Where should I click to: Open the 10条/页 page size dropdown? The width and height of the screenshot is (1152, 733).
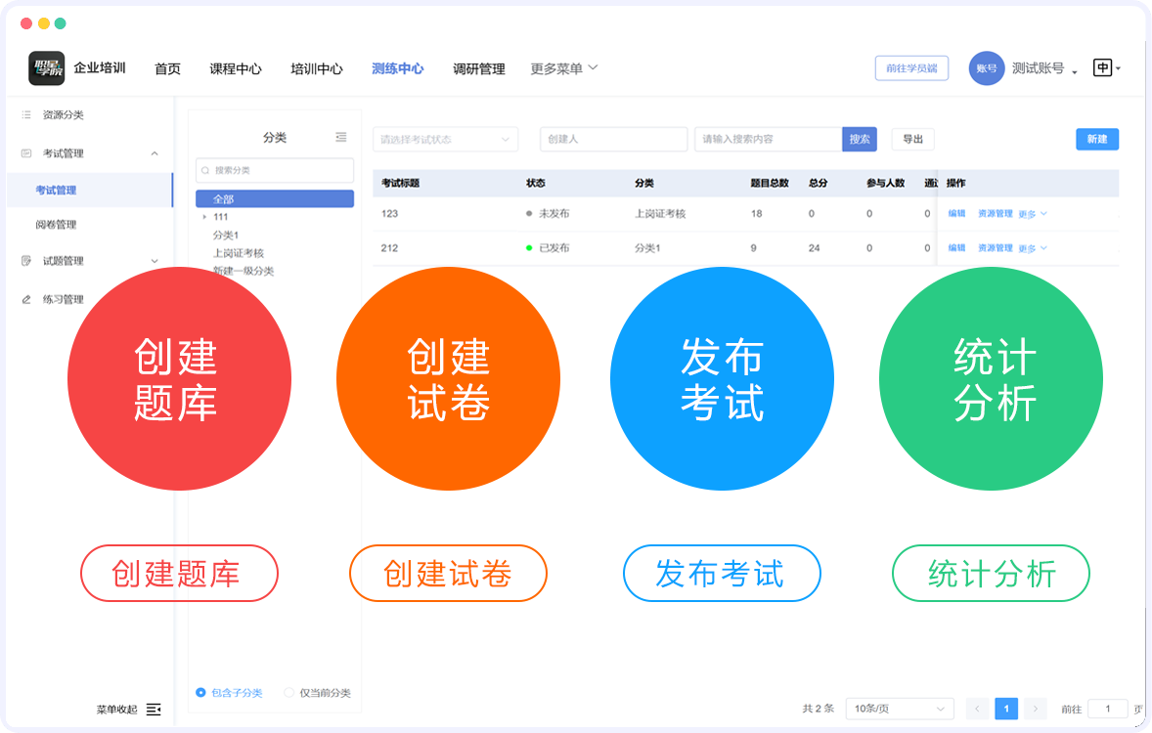point(898,708)
